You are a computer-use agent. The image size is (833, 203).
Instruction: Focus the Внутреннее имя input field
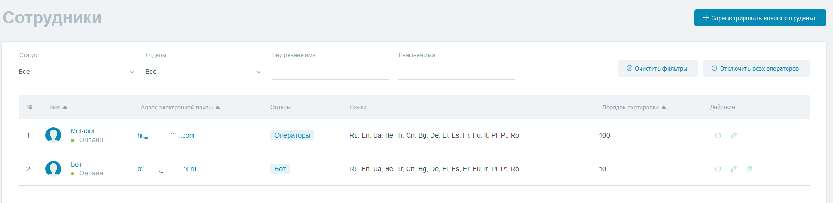click(x=330, y=72)
